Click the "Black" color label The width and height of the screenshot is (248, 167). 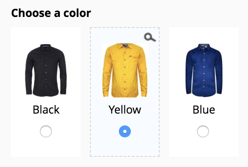click(x=46, y=109)
